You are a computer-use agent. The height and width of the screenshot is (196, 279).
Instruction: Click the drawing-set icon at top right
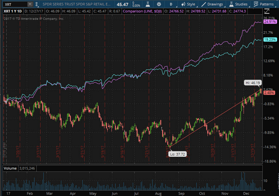pos(267,11)
